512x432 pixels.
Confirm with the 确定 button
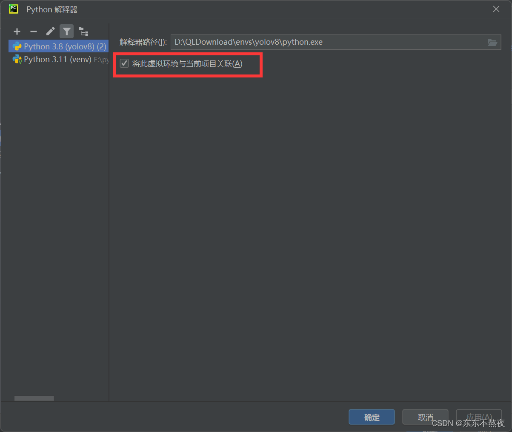click(x=372, y=417)
